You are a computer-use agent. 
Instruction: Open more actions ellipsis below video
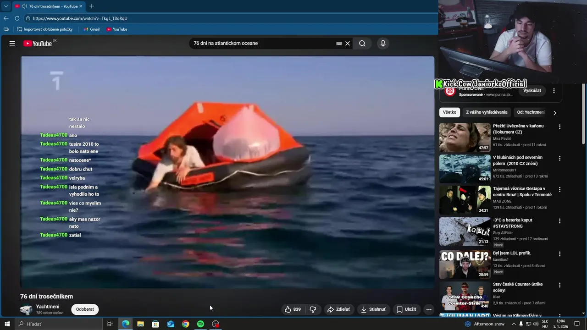pos(429,309)
